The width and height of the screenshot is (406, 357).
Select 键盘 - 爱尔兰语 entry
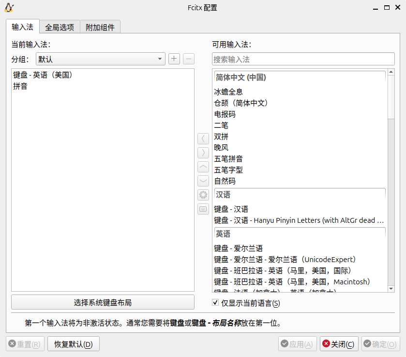[300, 248]
